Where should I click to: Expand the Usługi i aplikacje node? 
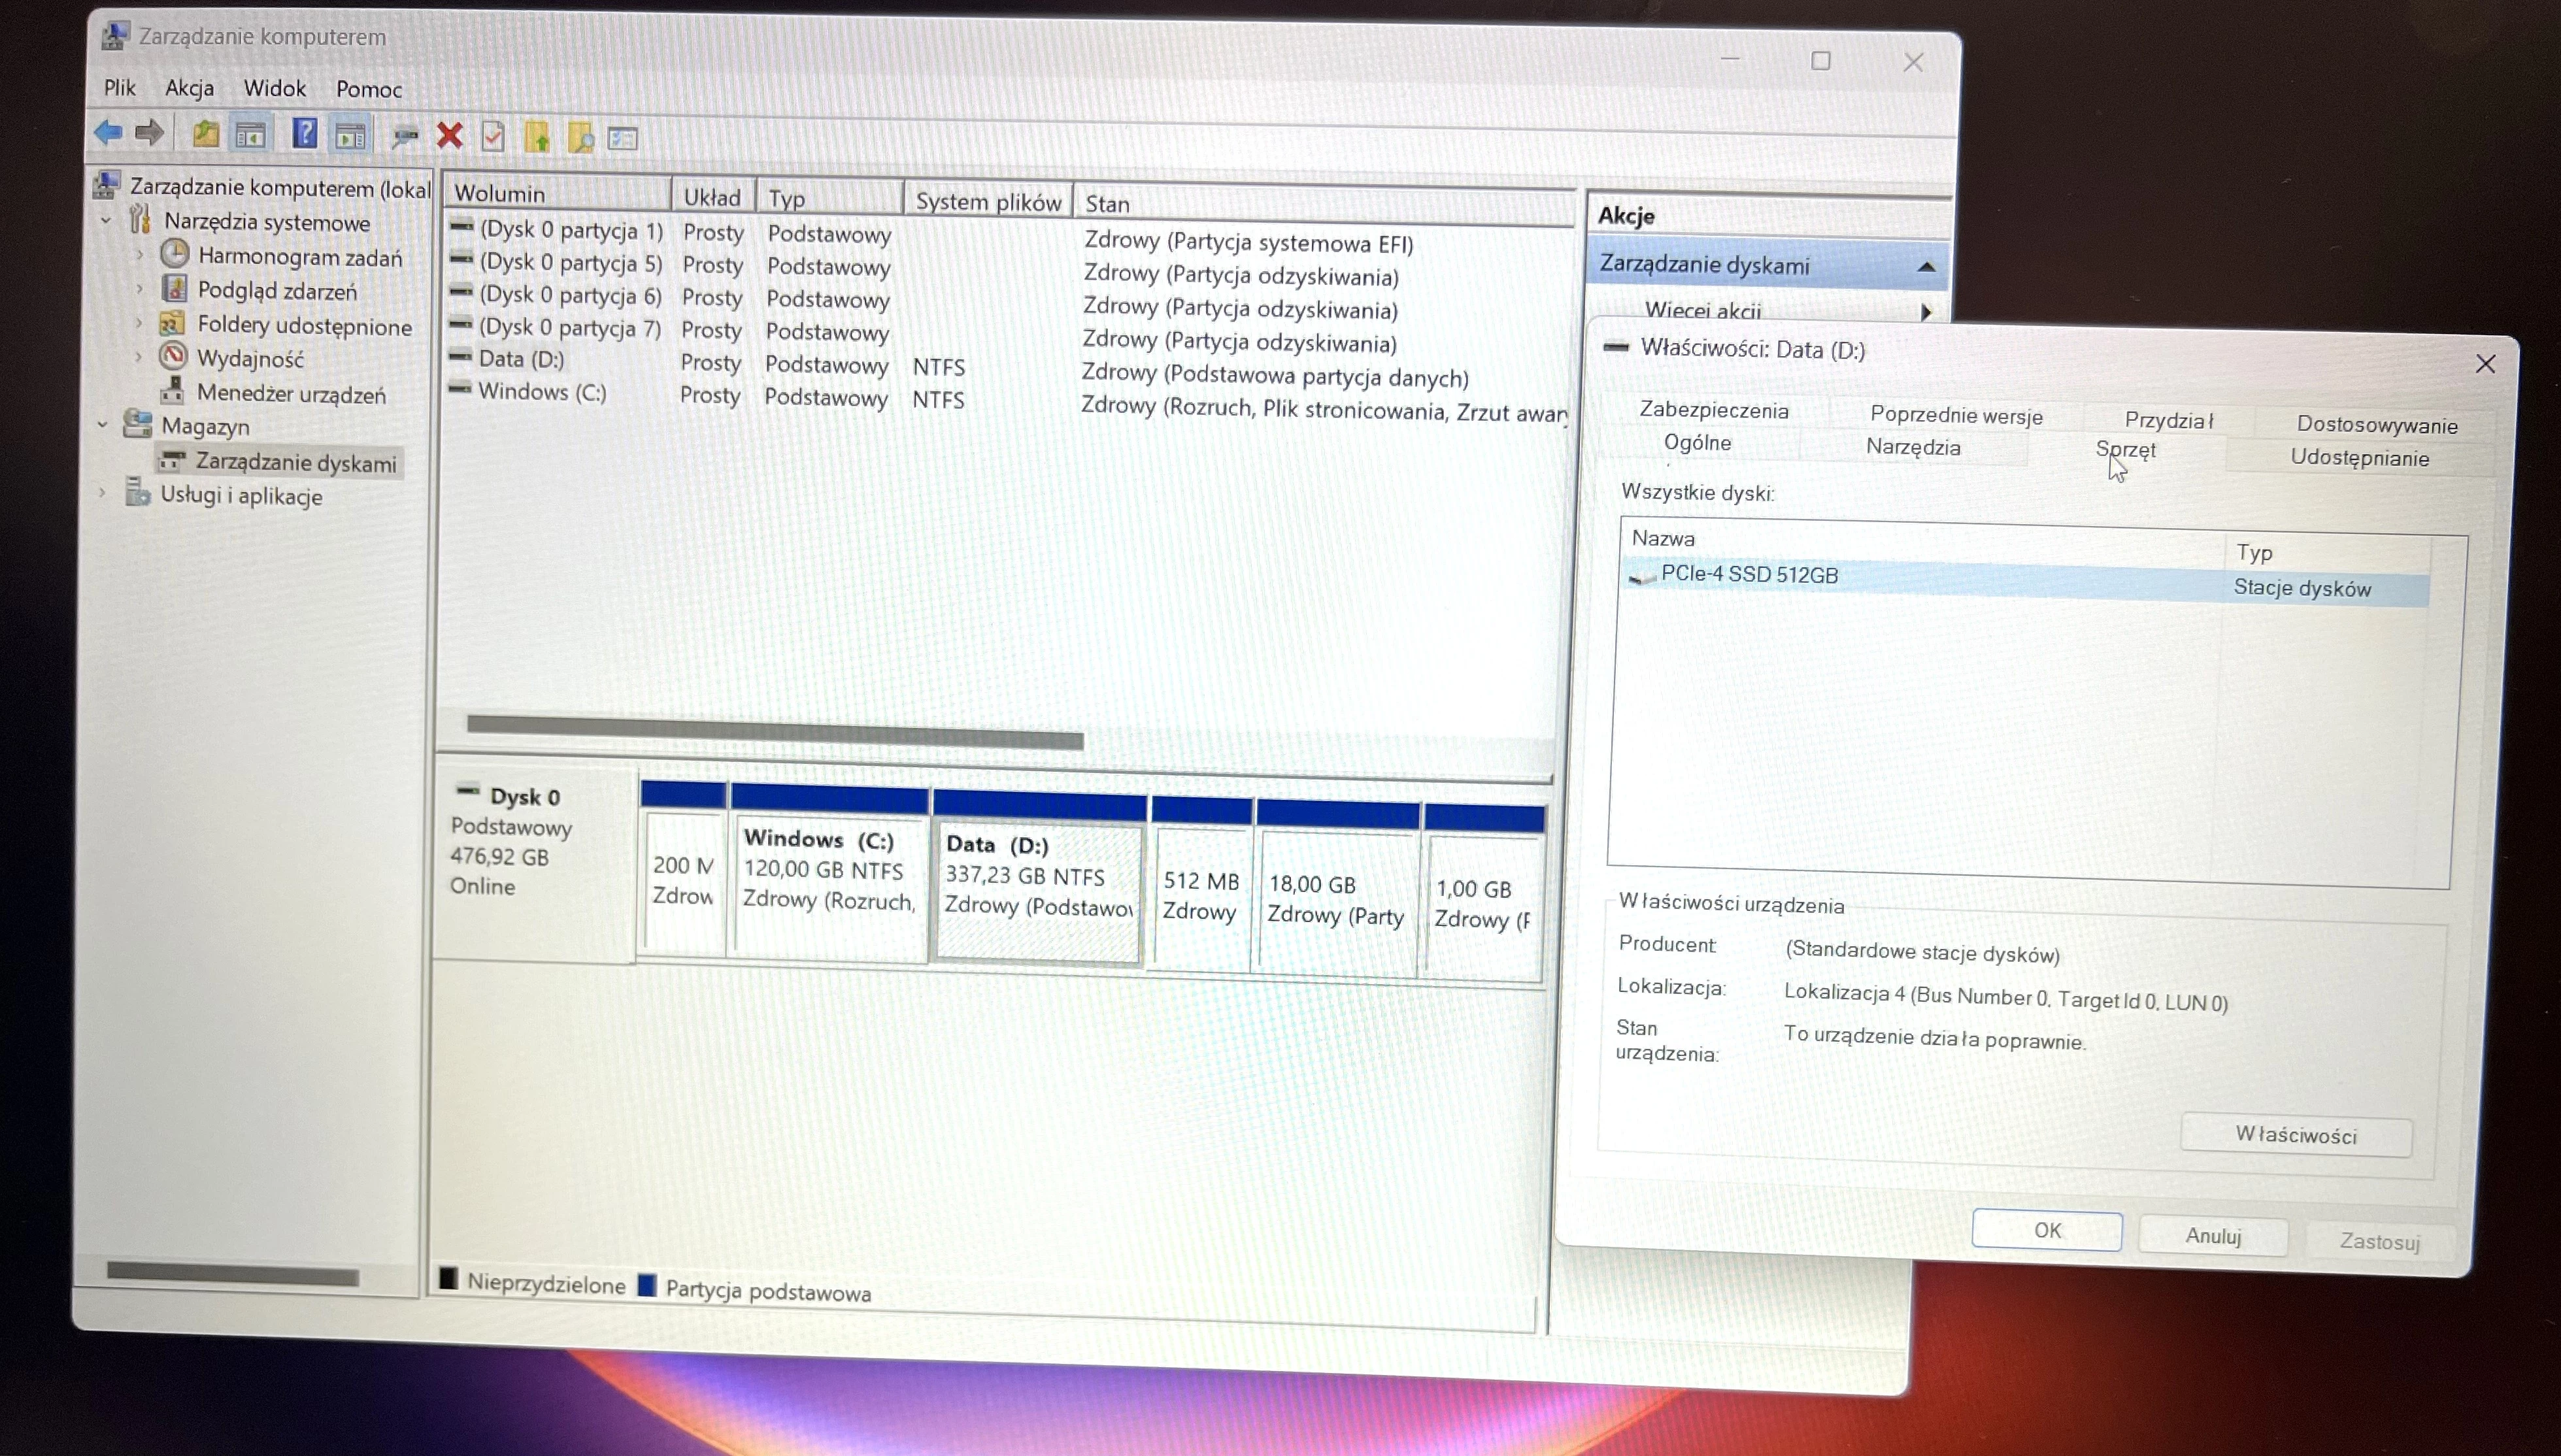(102, 492)
